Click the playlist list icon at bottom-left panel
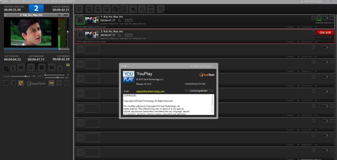 point(6,83)
